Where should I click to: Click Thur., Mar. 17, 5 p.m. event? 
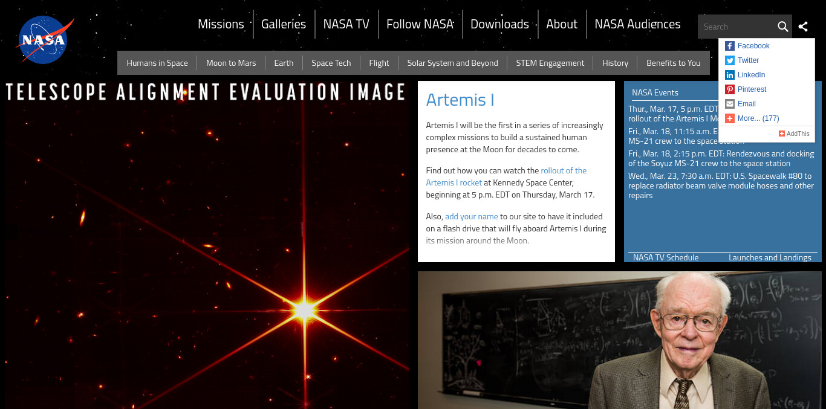click(673, 114)
